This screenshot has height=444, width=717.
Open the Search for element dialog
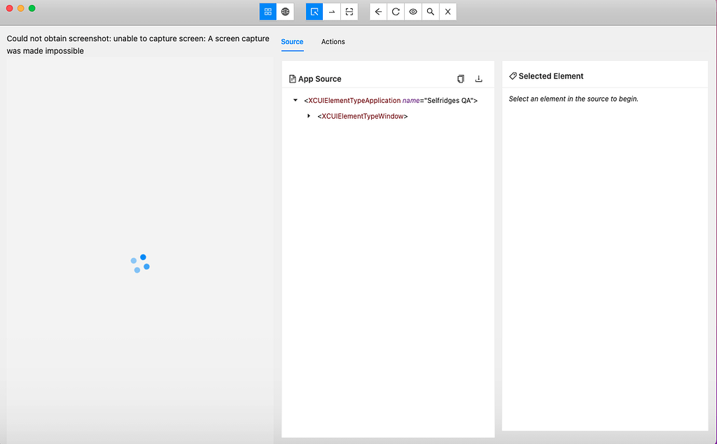pos(430,11)
